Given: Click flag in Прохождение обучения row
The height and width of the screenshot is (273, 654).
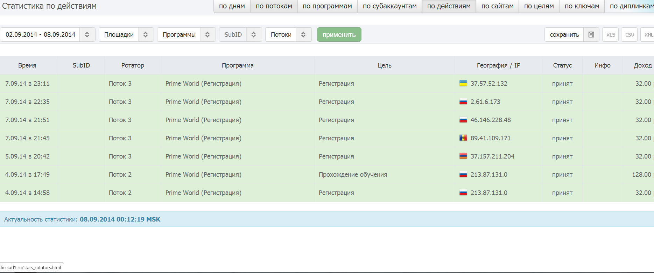Looking at the screenshot, I should pyautogui.click(x=463, y=174).
